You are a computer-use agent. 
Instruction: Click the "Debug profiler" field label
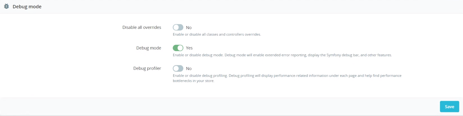147,68
